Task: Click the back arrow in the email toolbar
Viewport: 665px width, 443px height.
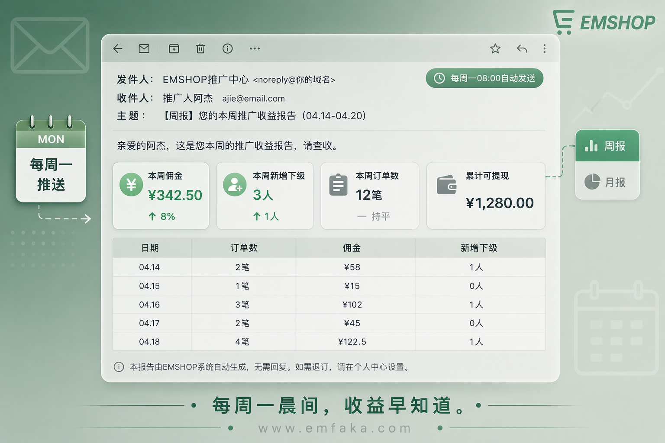Action: pos(117,48)
